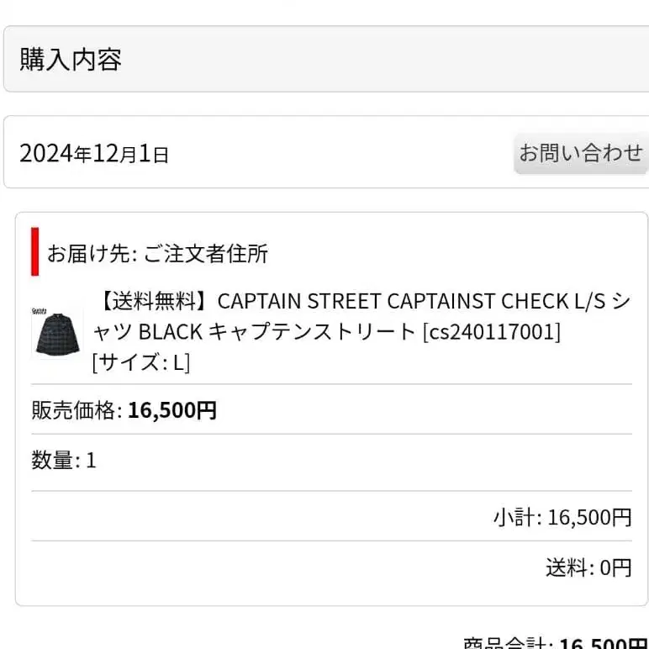This screenshot has height=649, width=649.
Task: Open the CAPTAIN STREET CAPTAINST CHECK product title
Action: tap(361, 301)
